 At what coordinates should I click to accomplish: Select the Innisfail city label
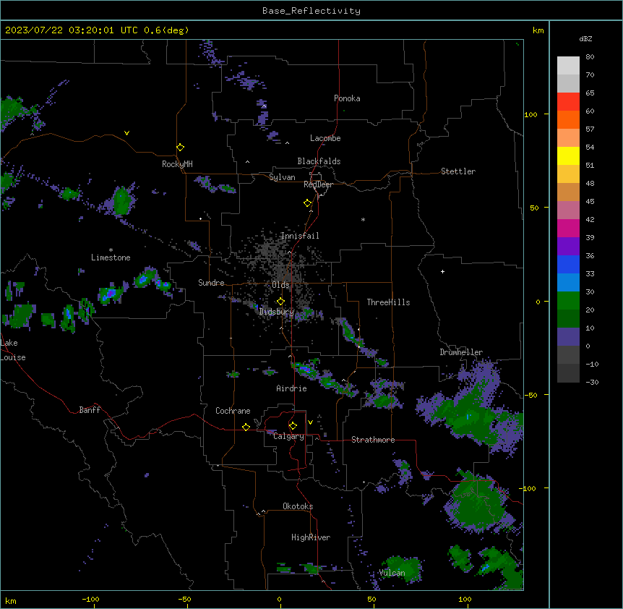300,236
